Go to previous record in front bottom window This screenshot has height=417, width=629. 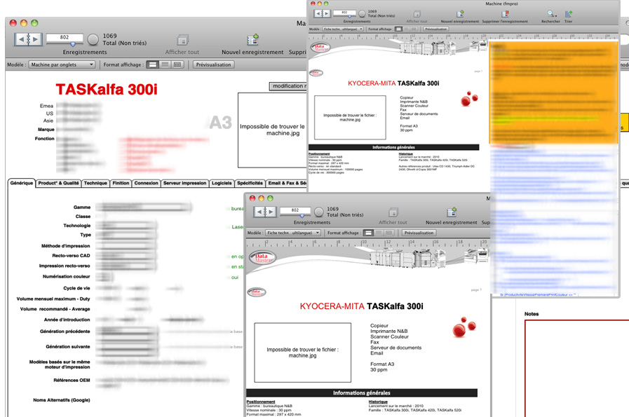tap(259, 212)
